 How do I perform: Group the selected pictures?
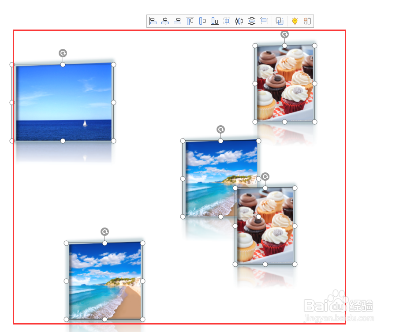pos(280,21)
